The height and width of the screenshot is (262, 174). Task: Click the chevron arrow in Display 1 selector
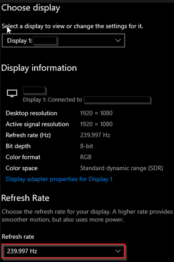pyautogui.click(x=118, y=41)
